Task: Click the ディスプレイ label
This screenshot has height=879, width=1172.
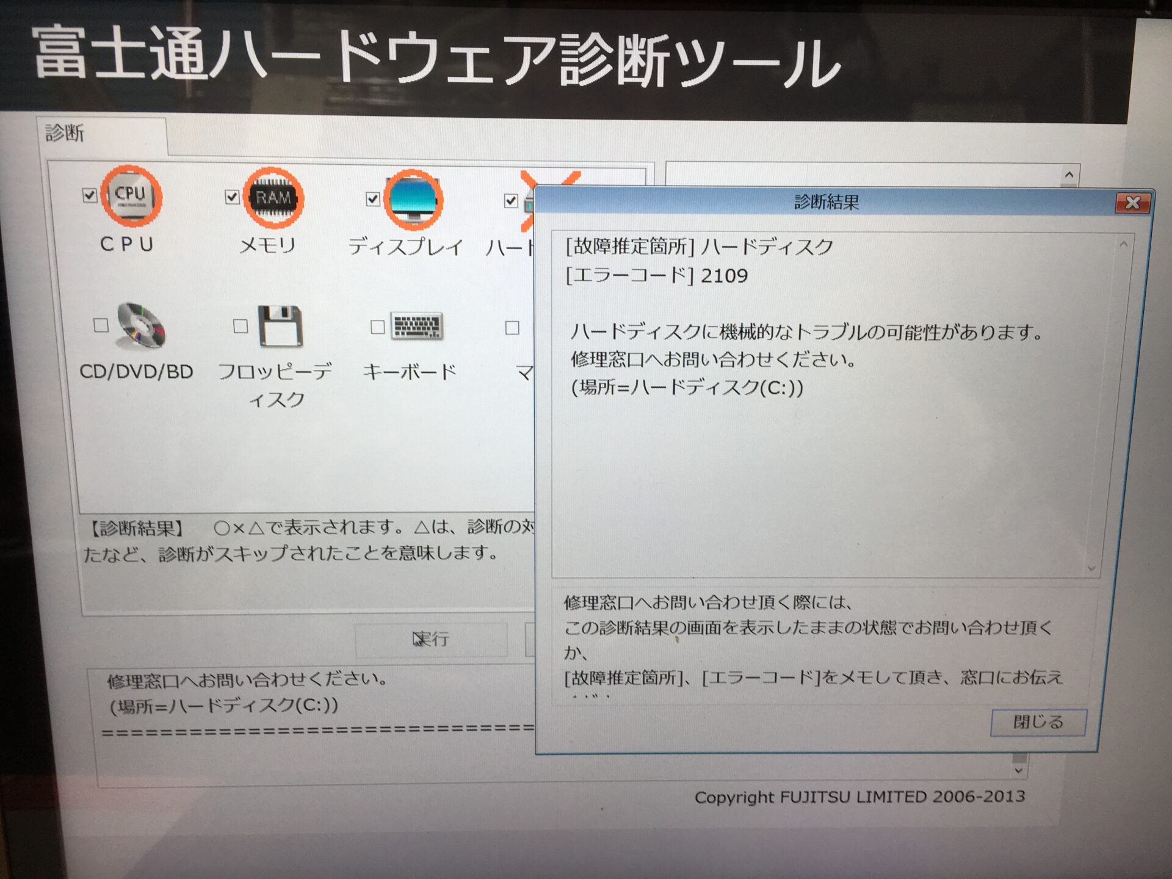Action: click(407, 247)
